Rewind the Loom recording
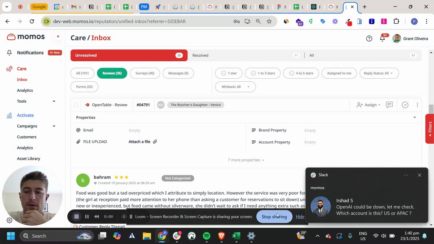The width and height of the screenshot is (434, 244). (x=97, y=217)
